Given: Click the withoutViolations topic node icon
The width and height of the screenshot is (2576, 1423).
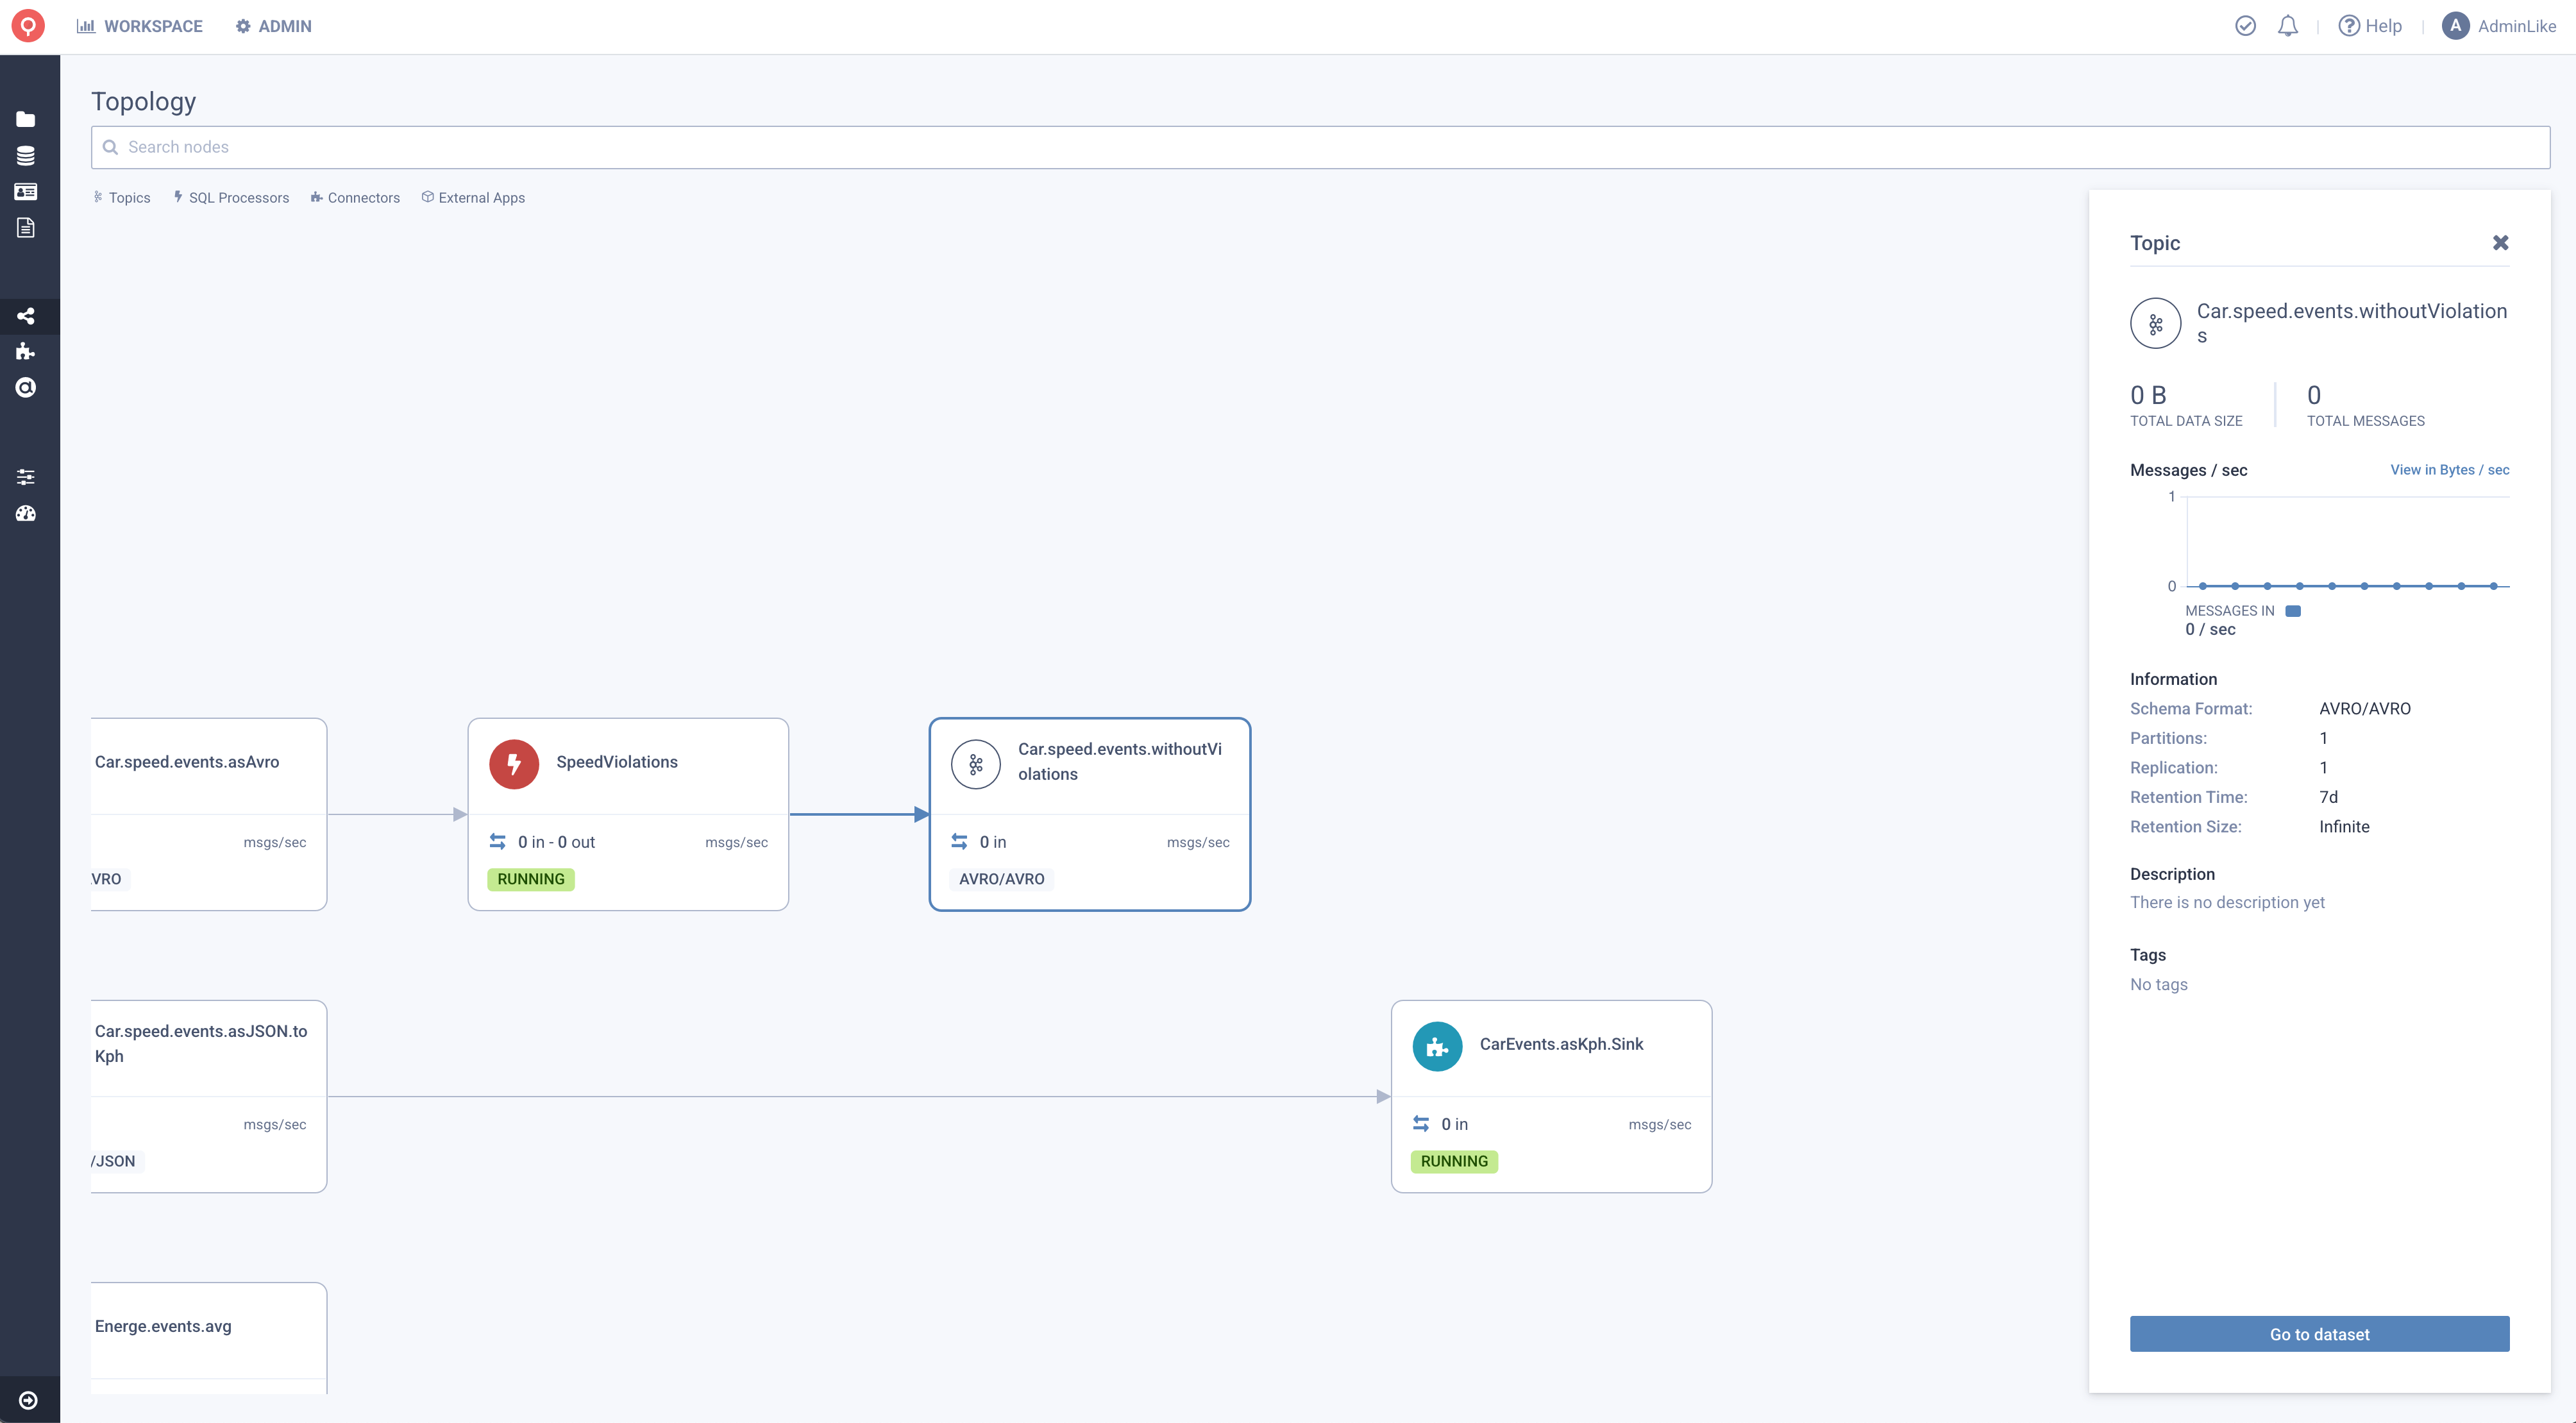Looking at the screenshot, I should pos(976,764).
